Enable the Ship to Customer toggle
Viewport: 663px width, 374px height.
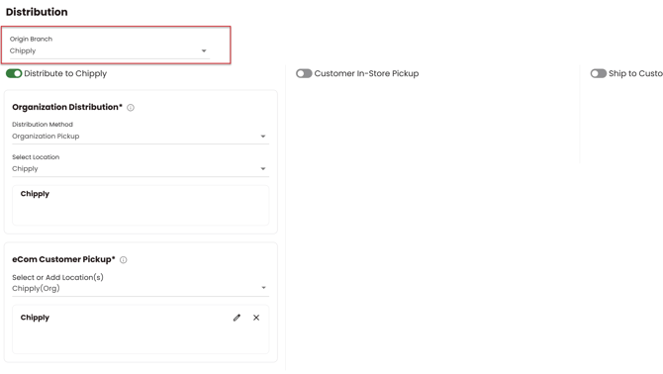click(x=599, y=73)
